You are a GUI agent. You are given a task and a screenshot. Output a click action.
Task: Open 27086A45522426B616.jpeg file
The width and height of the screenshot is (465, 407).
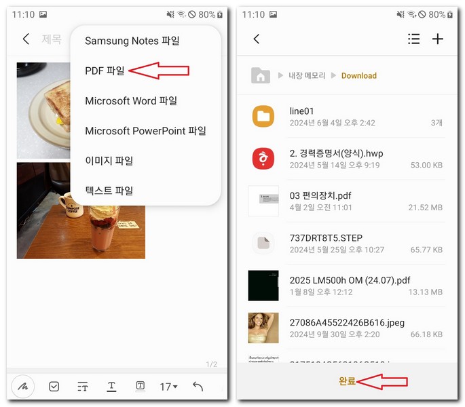[x=346, y=328]
